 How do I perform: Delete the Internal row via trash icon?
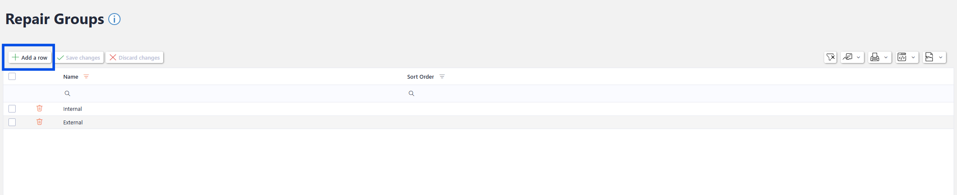[39, 109]
